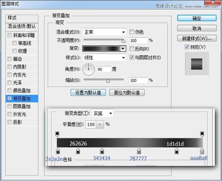
Task: Click 角度 value field 90
Action: coord(104,69)
